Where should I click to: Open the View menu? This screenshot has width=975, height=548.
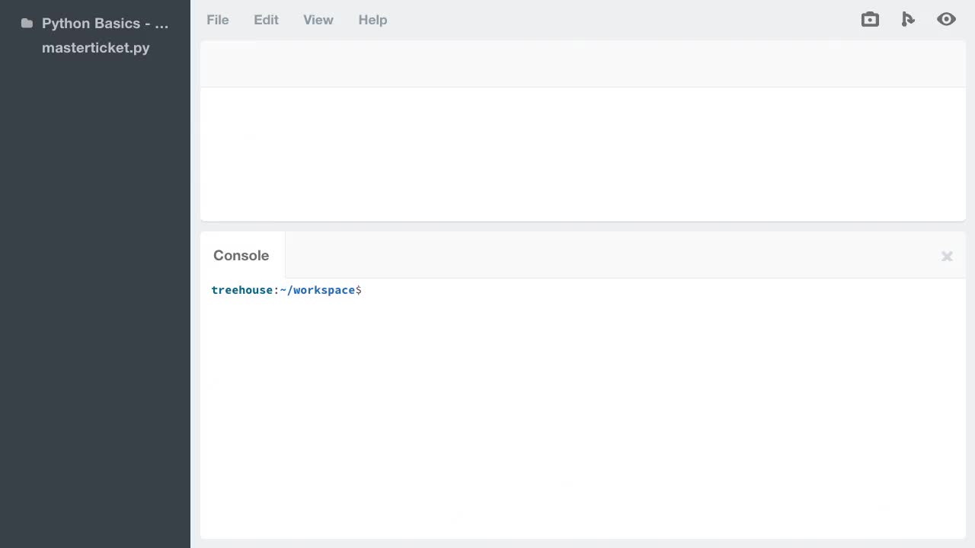(318, 20)
